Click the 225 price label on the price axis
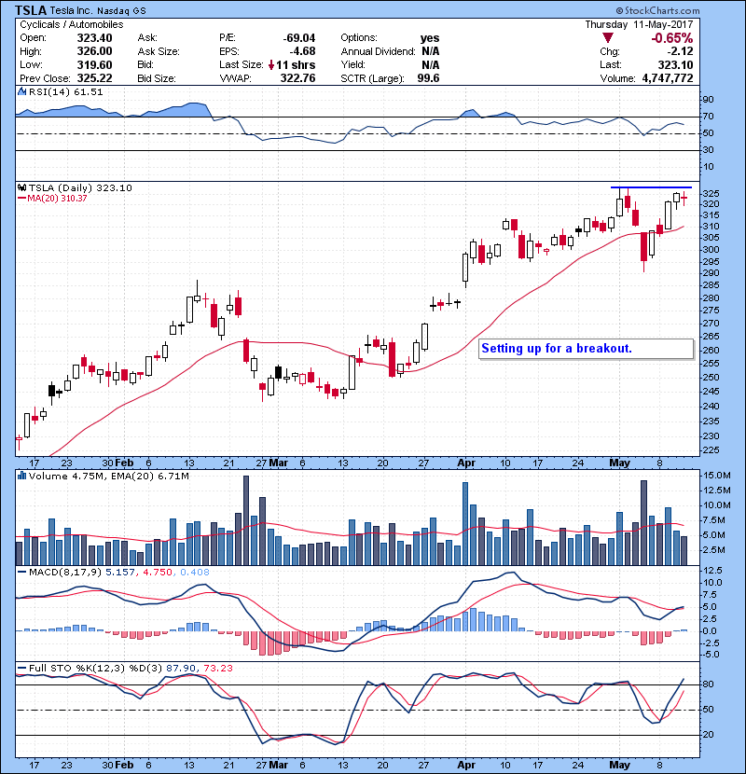Viewport: 746px width, 774px height. [710, 450]
